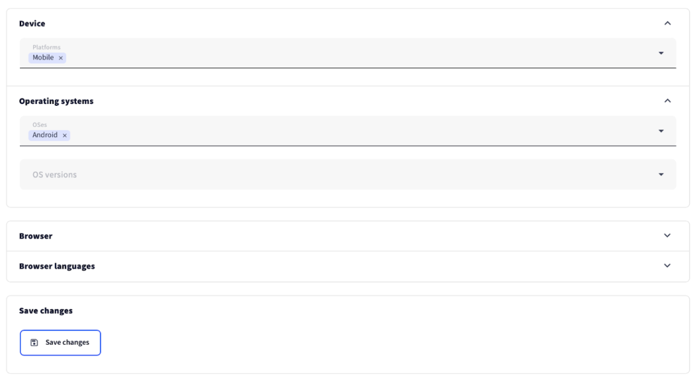Image resolution: width=699 pixels, height=385 pixels.
Task: Collapse the Operating systems section chevron
Action: click(667, 101)
